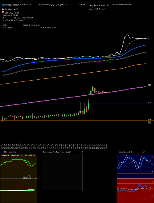Open the Stochastics blue indicator panel
This screenshot has width=154, height=203.
coord(136,166)
